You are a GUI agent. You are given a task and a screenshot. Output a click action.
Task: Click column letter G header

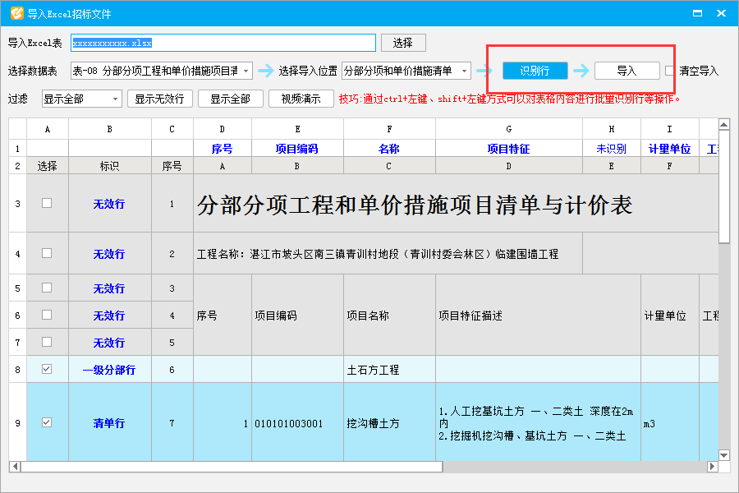[x=508, y=129]
